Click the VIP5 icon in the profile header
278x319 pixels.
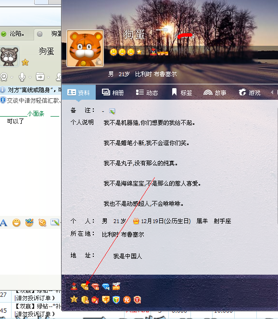pyautogui.click(x=159, y=53)
